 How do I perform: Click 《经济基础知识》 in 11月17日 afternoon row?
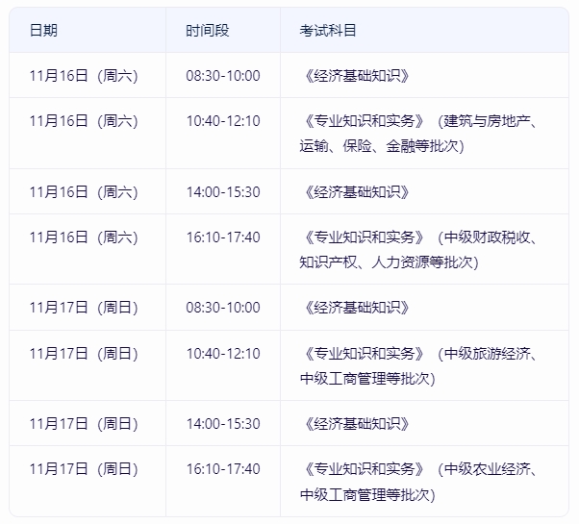(x=356, y=423)
